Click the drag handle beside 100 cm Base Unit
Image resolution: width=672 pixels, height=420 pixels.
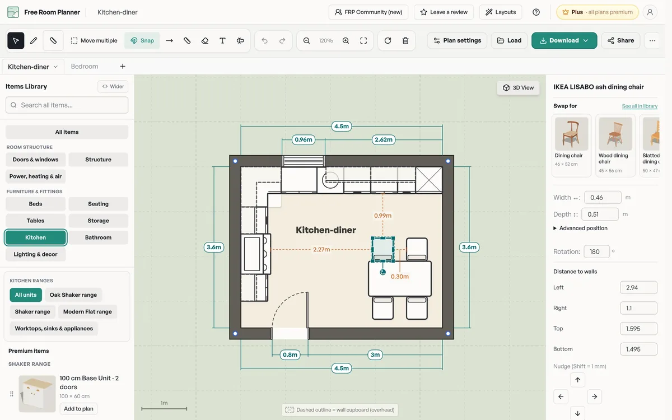point(11,394)
